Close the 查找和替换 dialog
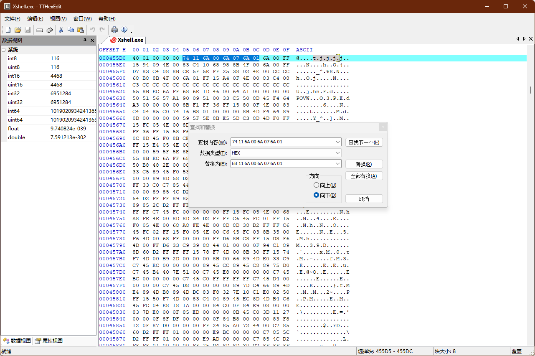 point(383,127)
